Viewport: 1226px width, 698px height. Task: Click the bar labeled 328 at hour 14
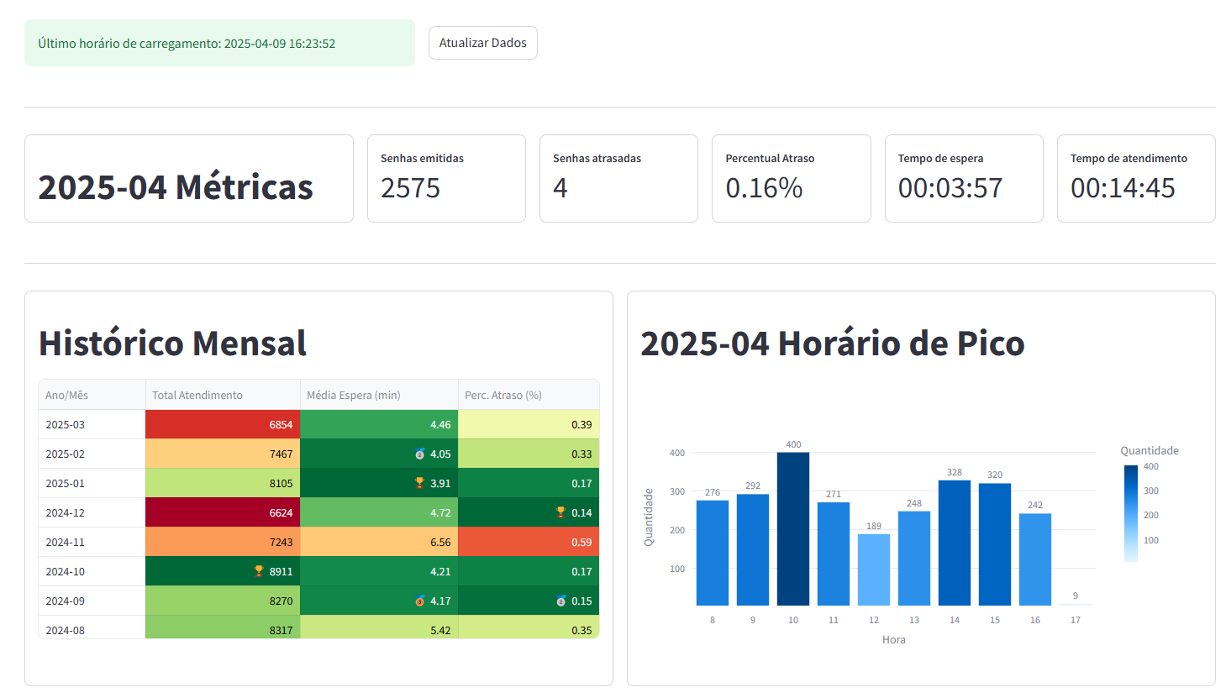point(955,543)
